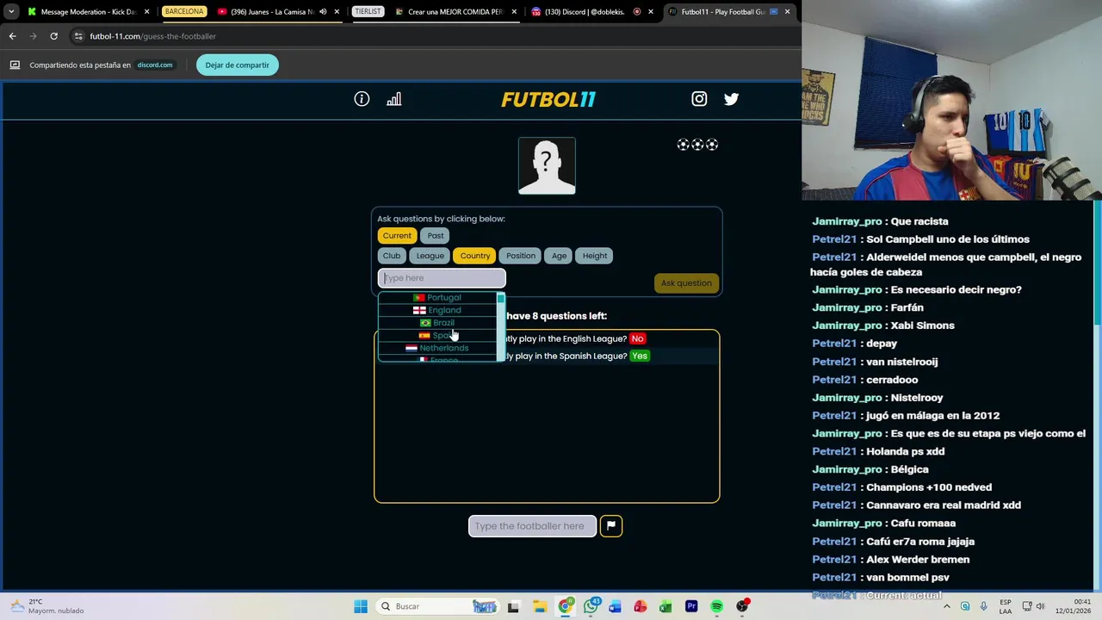The height and width of the screenshot is (620, 1102).
Task: Choose the Age question category
Action: (560, 256)
